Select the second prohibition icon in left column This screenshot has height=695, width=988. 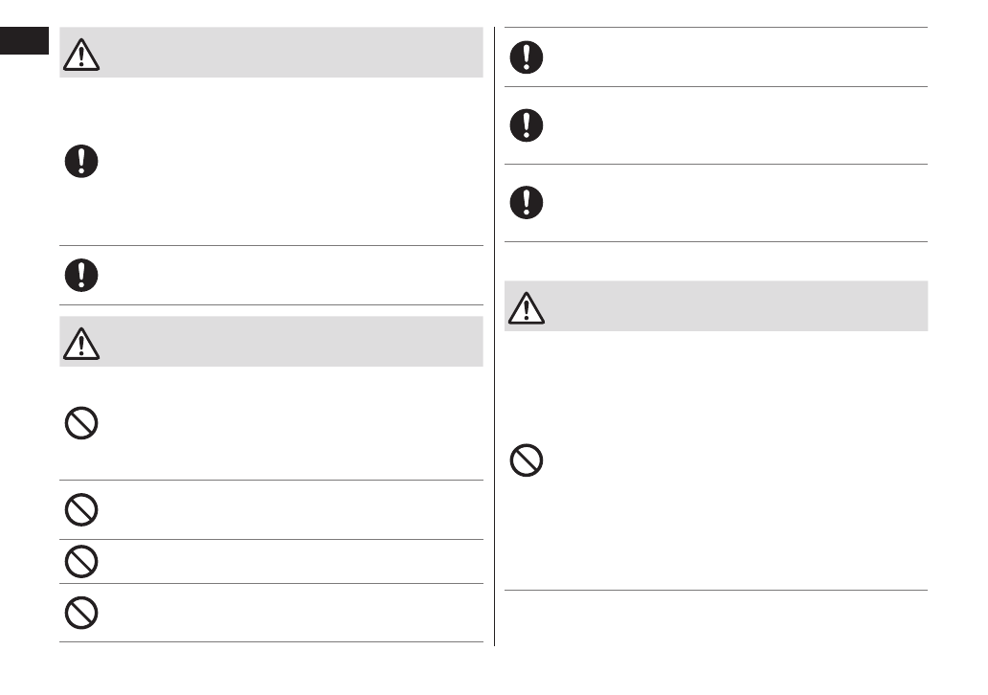81,509
